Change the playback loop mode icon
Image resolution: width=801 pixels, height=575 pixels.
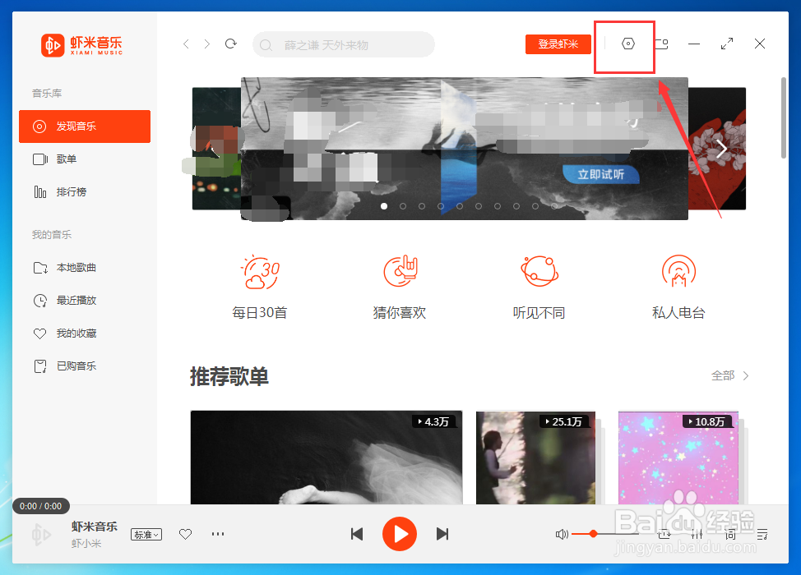tap(664, 534)
